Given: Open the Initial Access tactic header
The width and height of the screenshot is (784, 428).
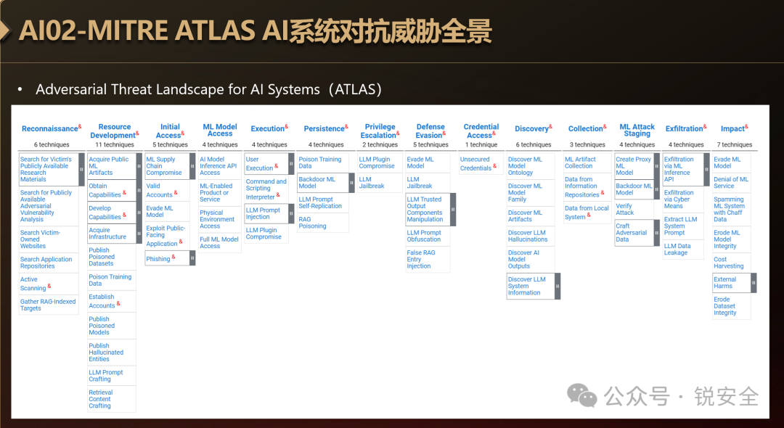Looking at the screenshot, I should click(x=170, y=131).
